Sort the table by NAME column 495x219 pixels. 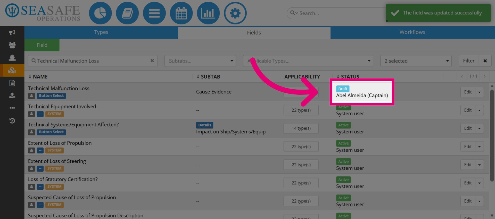click(x=38, y=77)
